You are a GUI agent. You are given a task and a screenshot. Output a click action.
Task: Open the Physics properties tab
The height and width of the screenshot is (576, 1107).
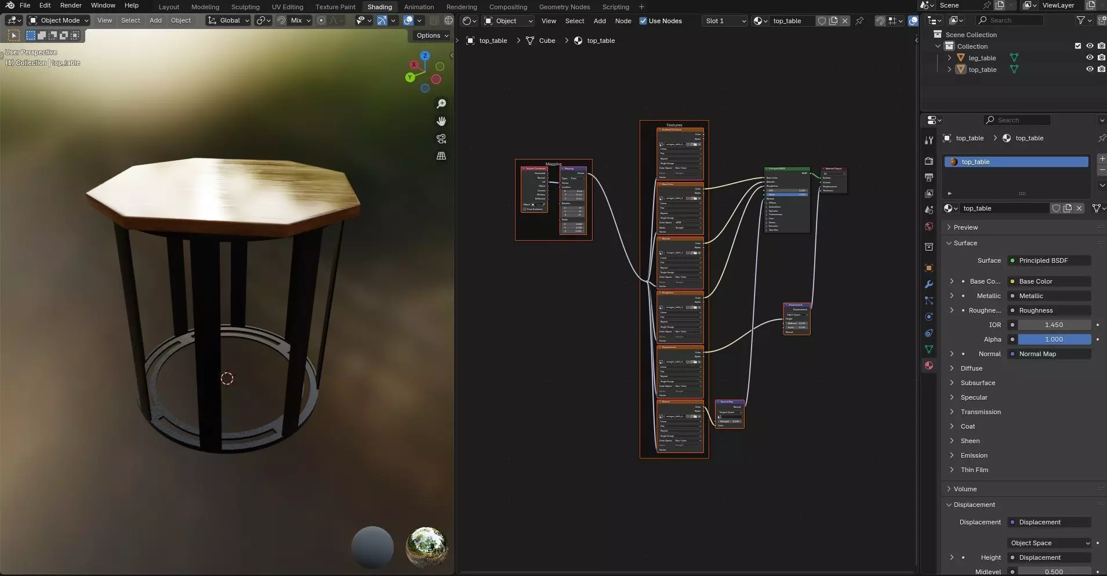[x=929, y=317]
